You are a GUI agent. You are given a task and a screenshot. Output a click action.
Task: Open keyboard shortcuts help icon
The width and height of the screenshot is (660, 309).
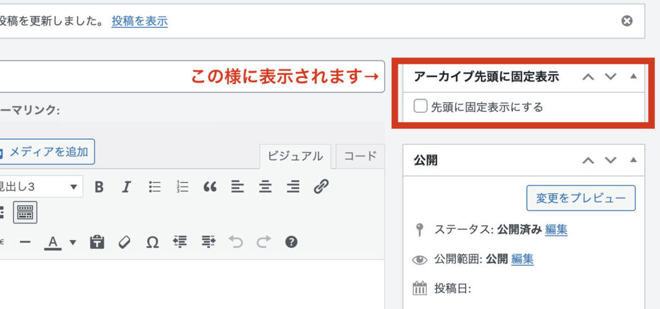(291, 242)
